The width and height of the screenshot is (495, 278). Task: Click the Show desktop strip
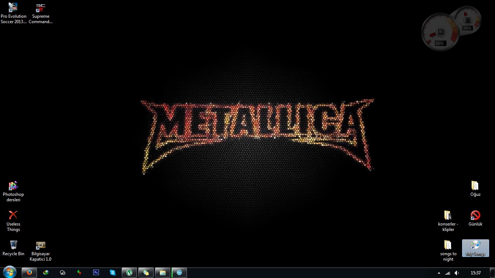[x=492, y=273]
